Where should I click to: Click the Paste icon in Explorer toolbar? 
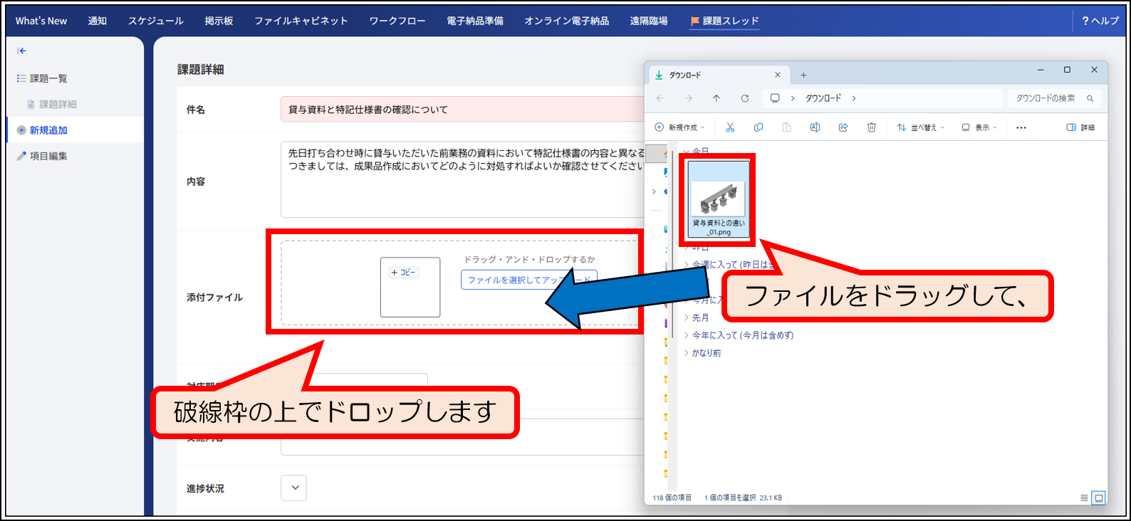tap(787, 127)
